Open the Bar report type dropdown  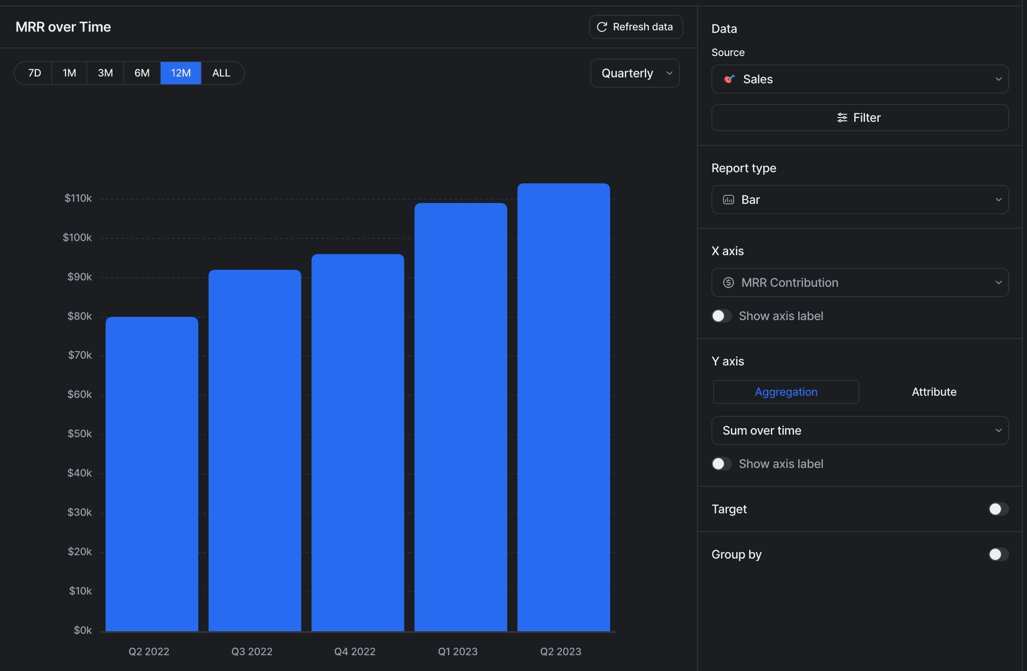tap(859, 200)
